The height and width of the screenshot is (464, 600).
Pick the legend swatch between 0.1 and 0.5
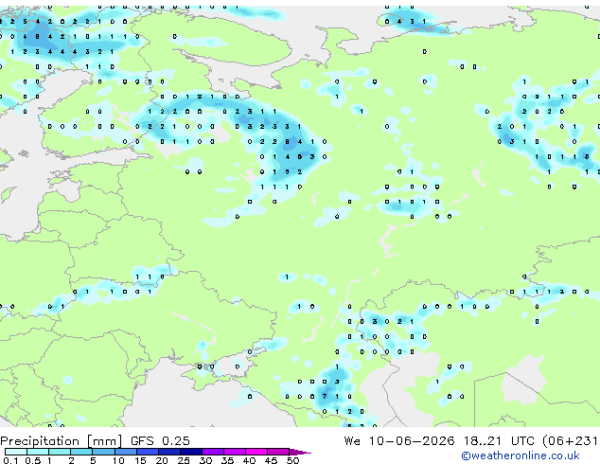16,452
